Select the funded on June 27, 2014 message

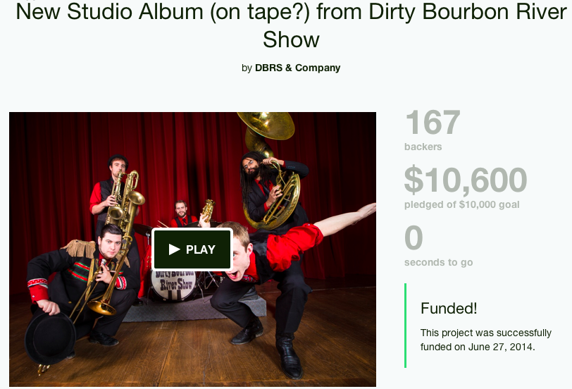[485, 340]
